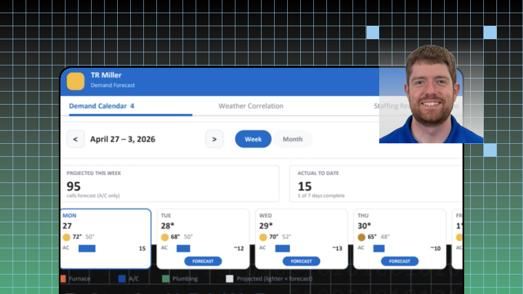
Task: Click the ~10 call count on Thursday
Action: pos(435,249)
